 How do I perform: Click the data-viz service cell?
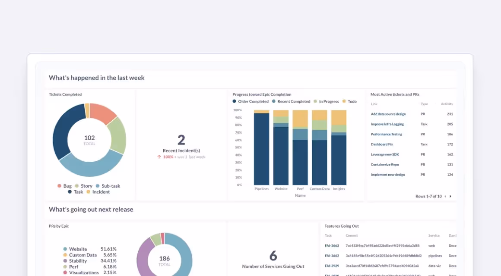434,266
